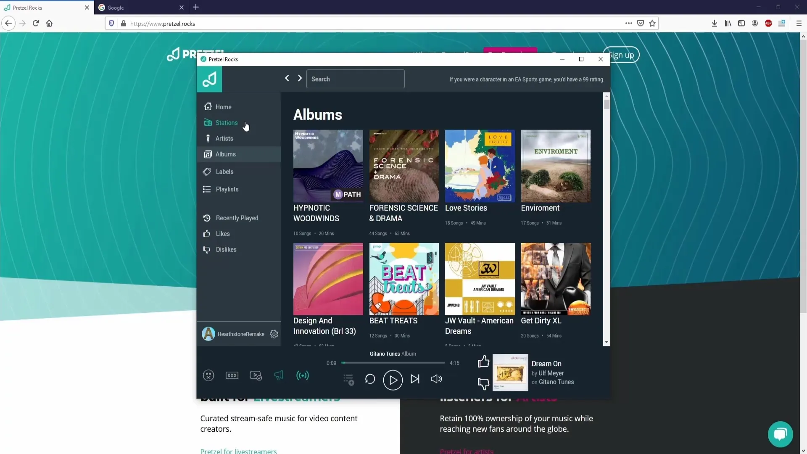The image size is (807, 454).
Task: Go back with the left chevron
Action: click(x=287, y=78)
